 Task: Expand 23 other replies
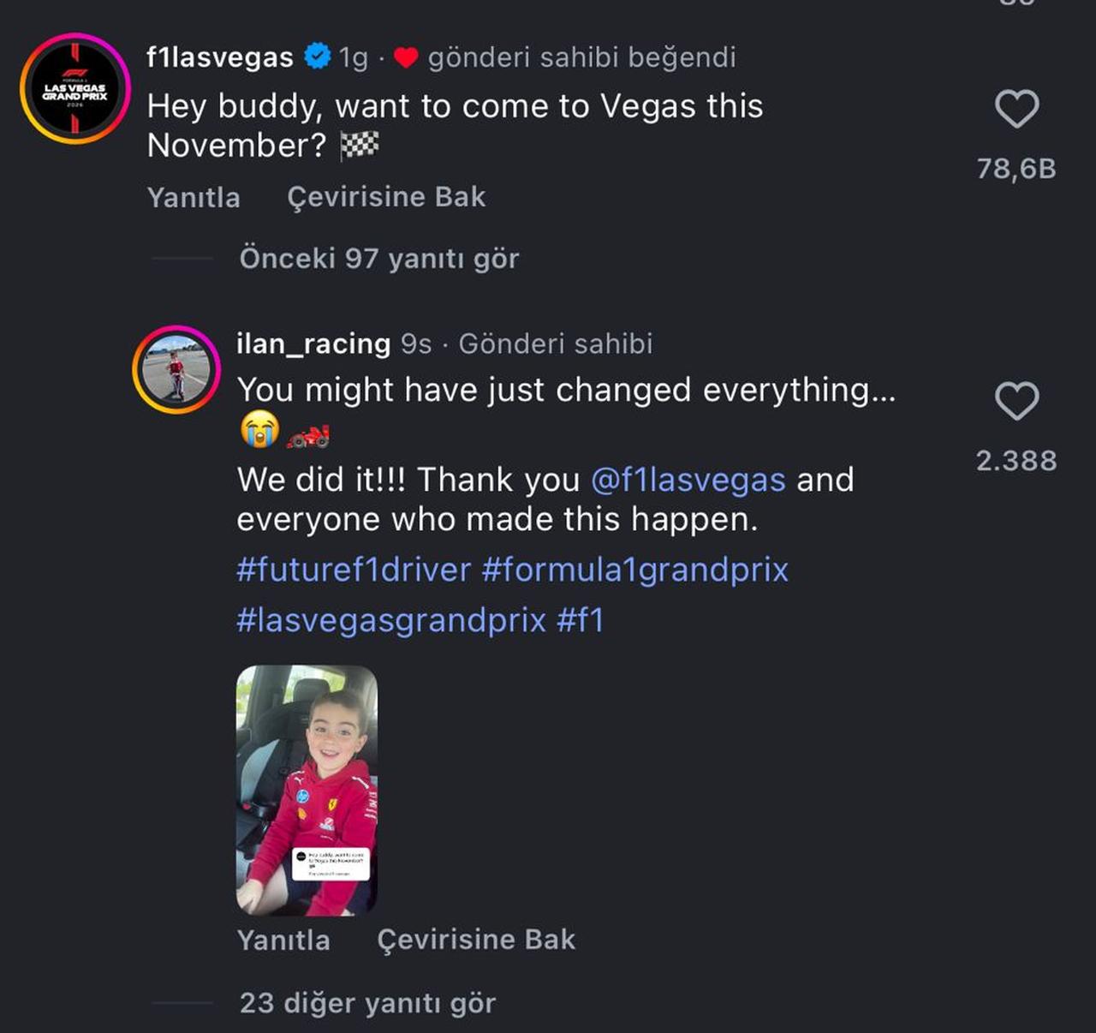click(367, 1002)
